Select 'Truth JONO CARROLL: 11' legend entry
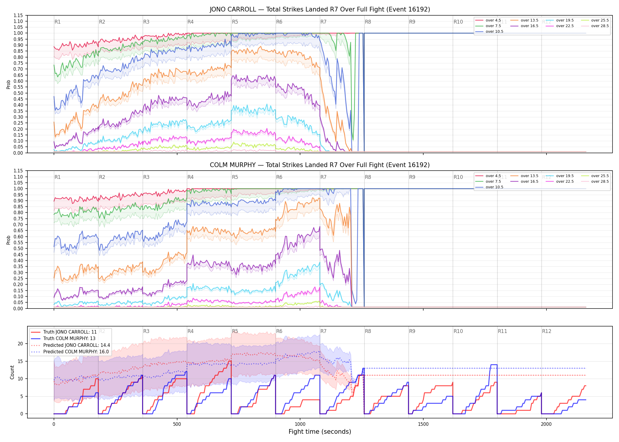 pyautogui.click(x=64, y=332)
